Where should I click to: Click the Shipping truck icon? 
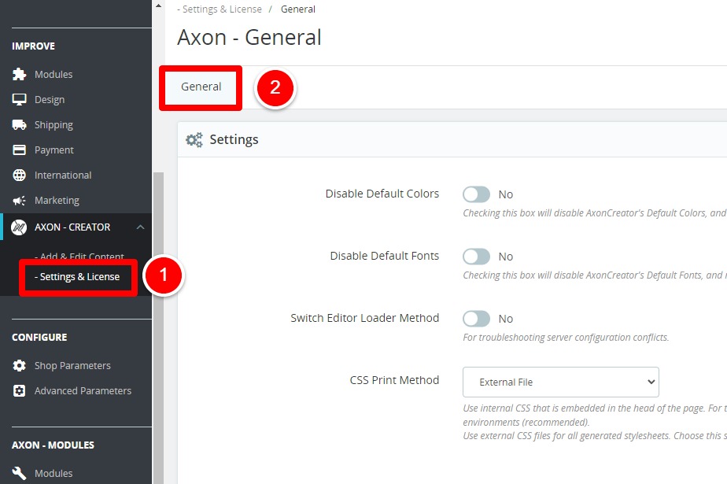[20, 124]
